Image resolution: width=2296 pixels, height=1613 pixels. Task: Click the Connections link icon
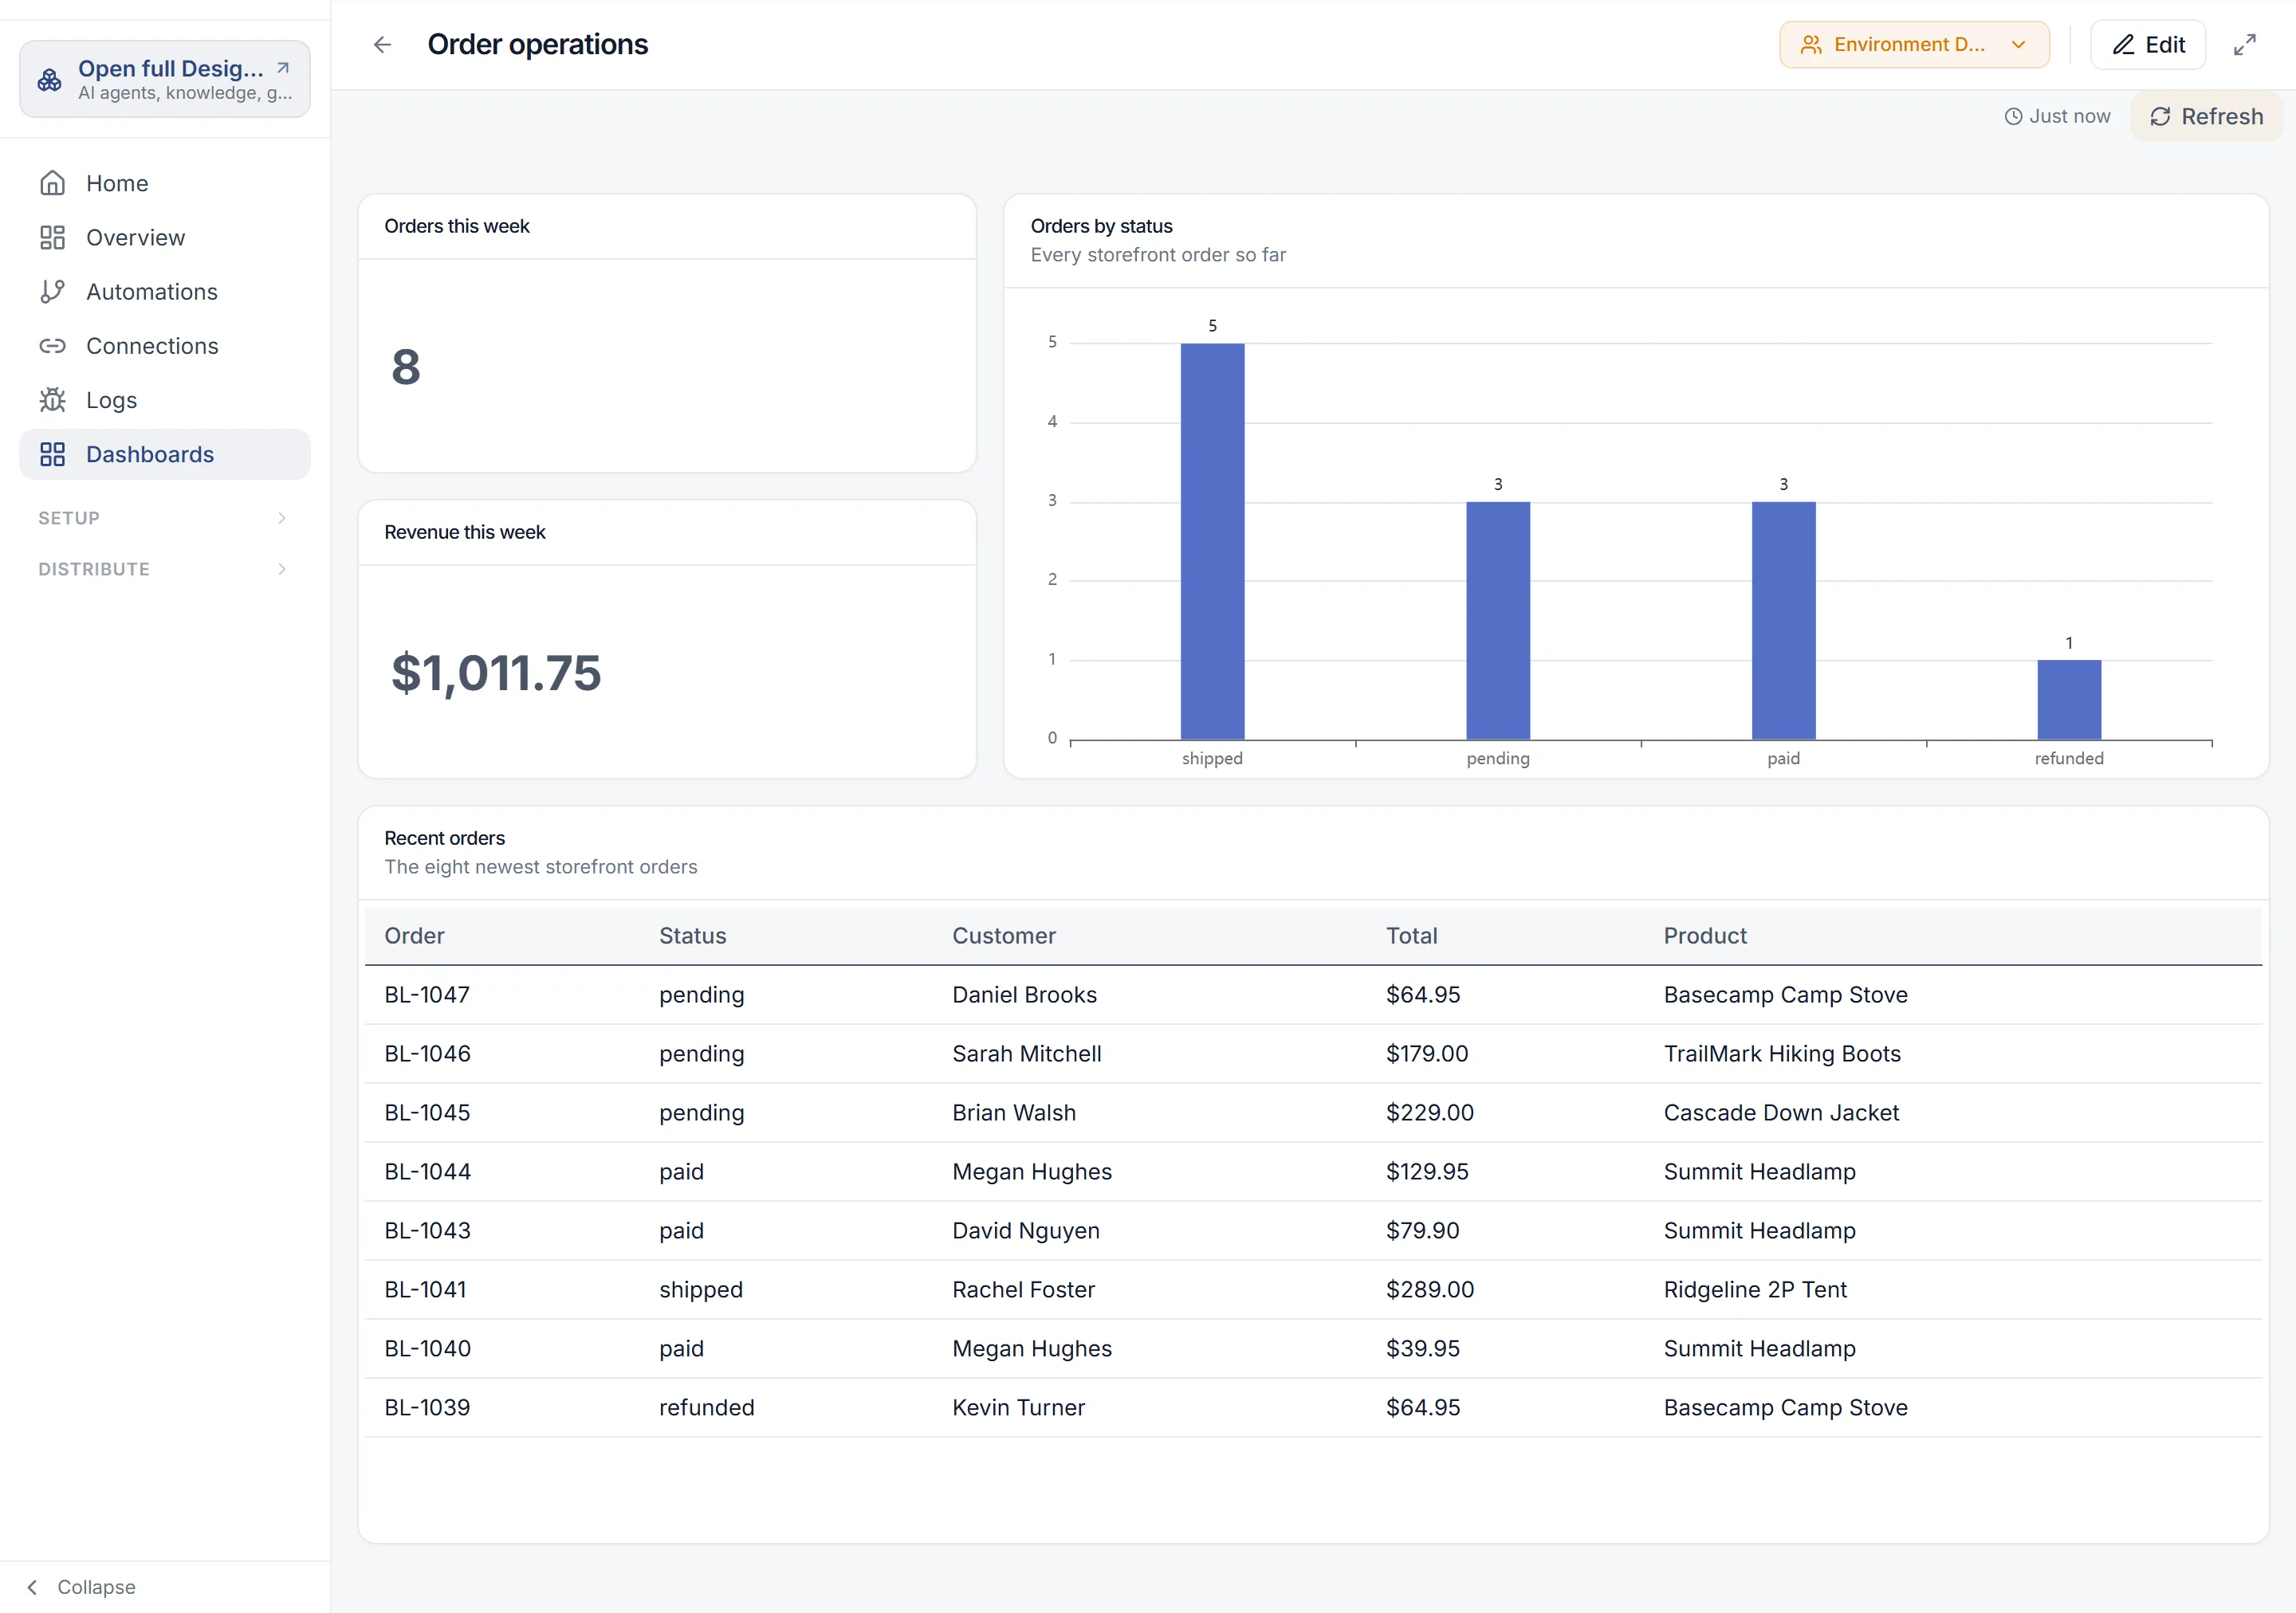(x=52, y=346)
